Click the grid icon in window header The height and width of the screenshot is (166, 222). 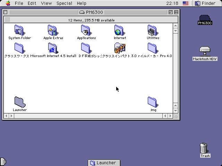(7, 20)
